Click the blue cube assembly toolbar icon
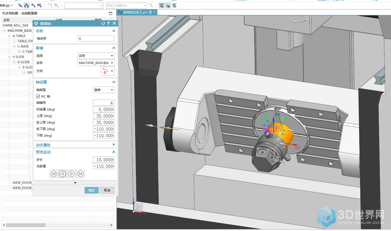The width and height of the screenshot is (391, 231). point(33,6)
